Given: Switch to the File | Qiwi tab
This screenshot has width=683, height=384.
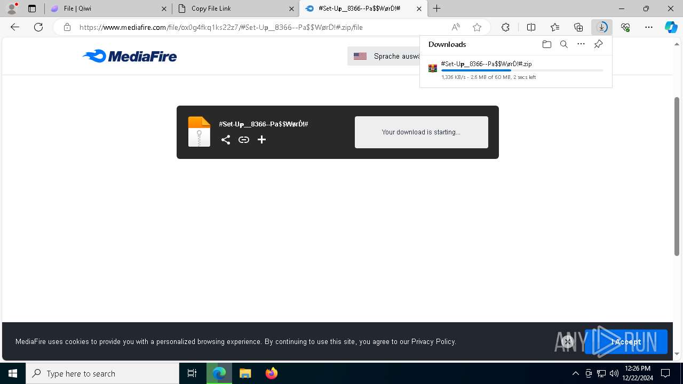Looking at the screenshot, I should (x=108, y=9).
